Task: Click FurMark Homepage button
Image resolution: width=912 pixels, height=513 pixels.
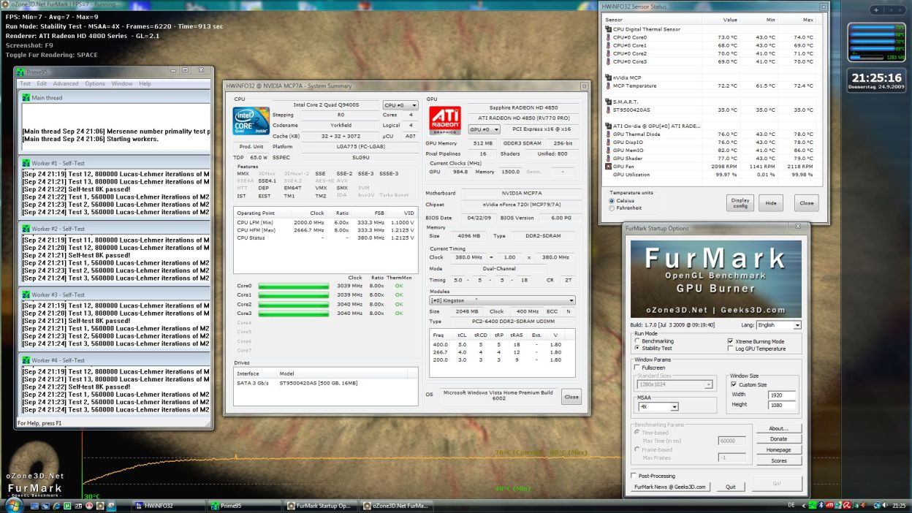Action: point(778,450)
